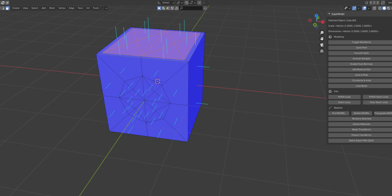392x196 pixels.
Task: Select wireframe viewport shading icon
Action: (380, 8)
